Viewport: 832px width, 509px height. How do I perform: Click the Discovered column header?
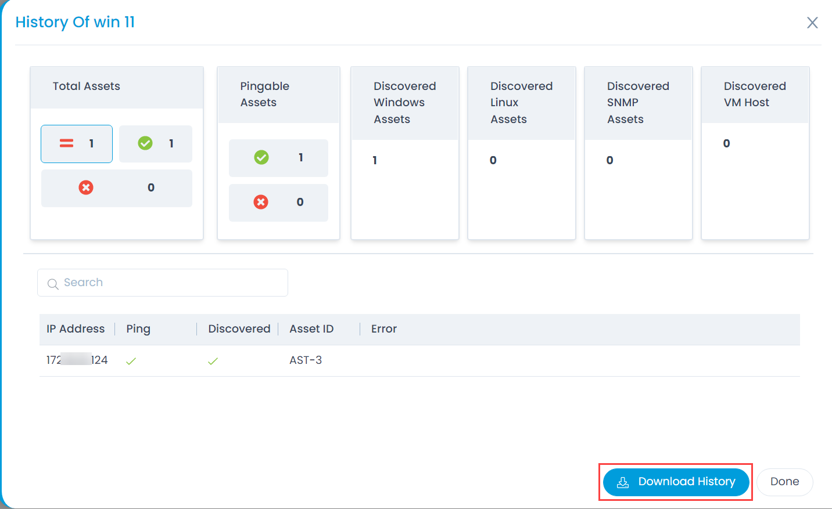click(x=239, y=329)
